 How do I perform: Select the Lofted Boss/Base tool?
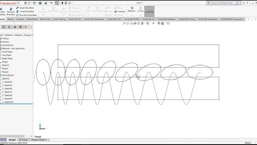pos(25,11)
